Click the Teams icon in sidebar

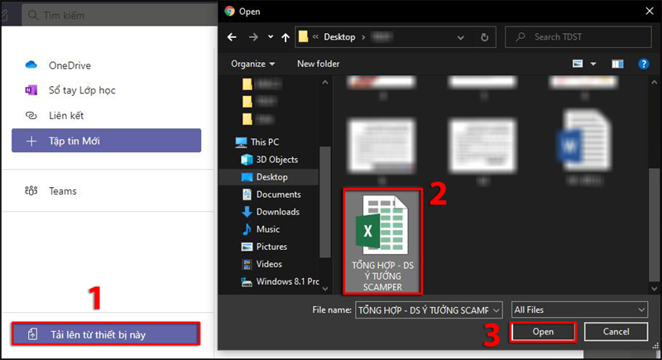[31, 191]
